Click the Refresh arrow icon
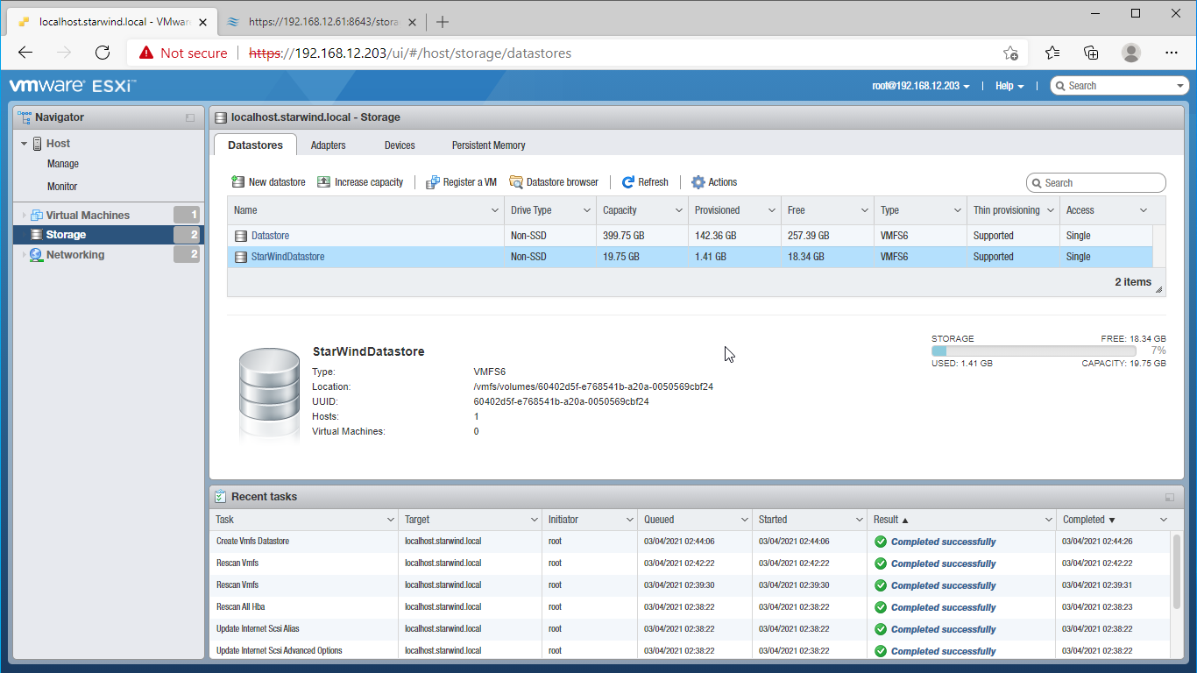 [x=628, y=182]
